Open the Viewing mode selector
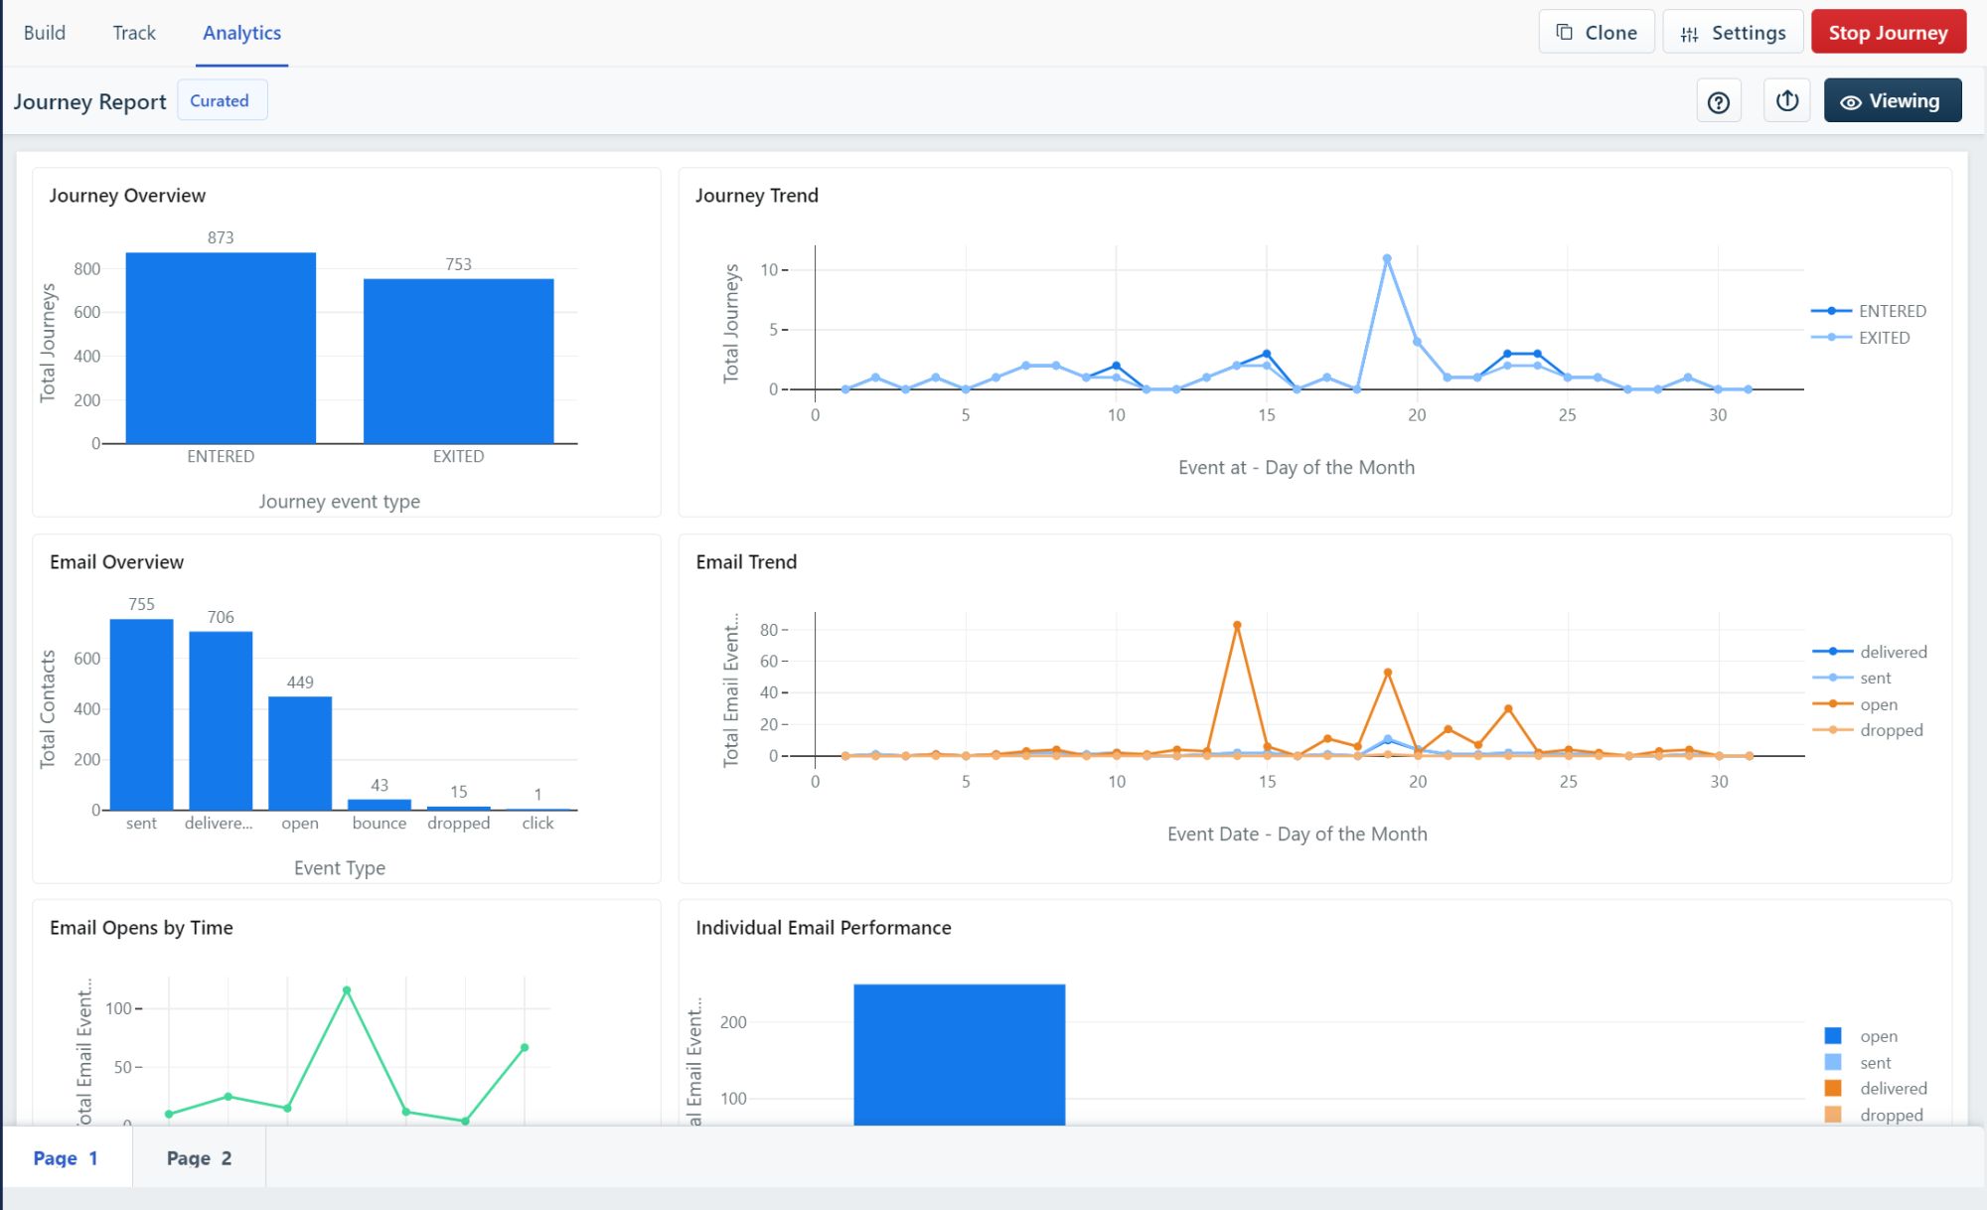Screen dimensions: 1987x1210 coord(1892,100)
